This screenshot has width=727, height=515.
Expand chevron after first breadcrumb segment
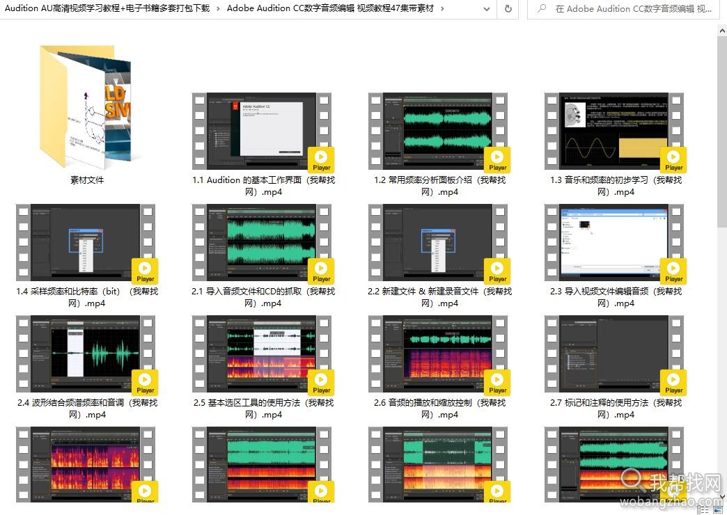219,8
